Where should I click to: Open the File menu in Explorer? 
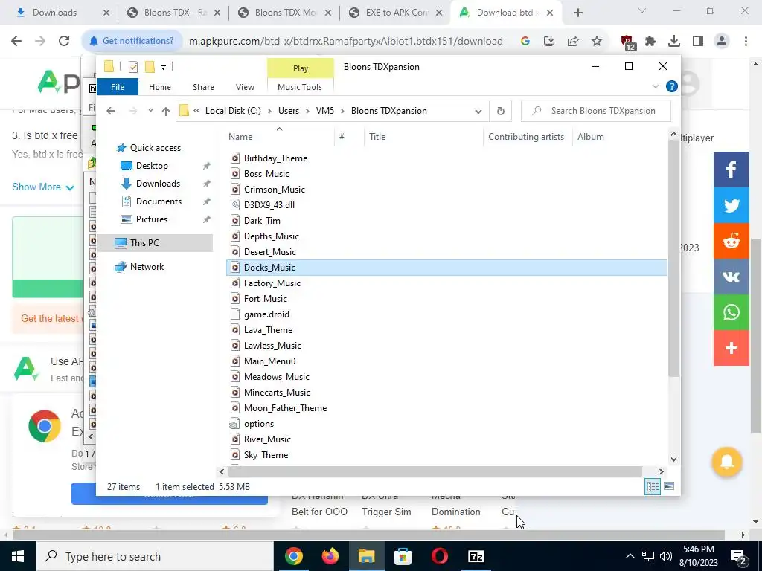click(x=117, y=87)
